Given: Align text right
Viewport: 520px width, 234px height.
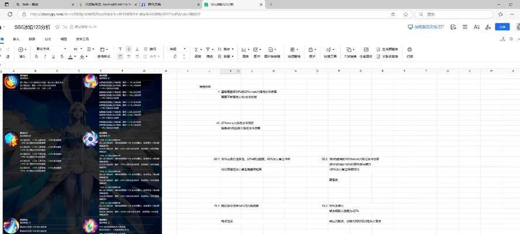Looking at the screenshot, I should pos(137,57).
